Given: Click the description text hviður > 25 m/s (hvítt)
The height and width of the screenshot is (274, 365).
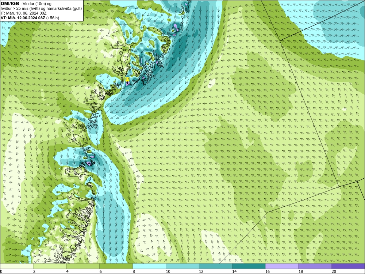Looking at the screenshot, I should 21,9.
